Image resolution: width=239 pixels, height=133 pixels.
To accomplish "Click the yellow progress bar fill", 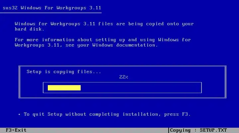I will [x=64, y=88].
